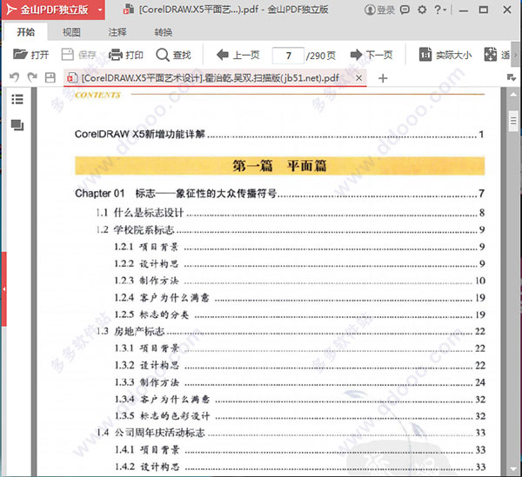Switch to the 视图 tab

[71, 32]
